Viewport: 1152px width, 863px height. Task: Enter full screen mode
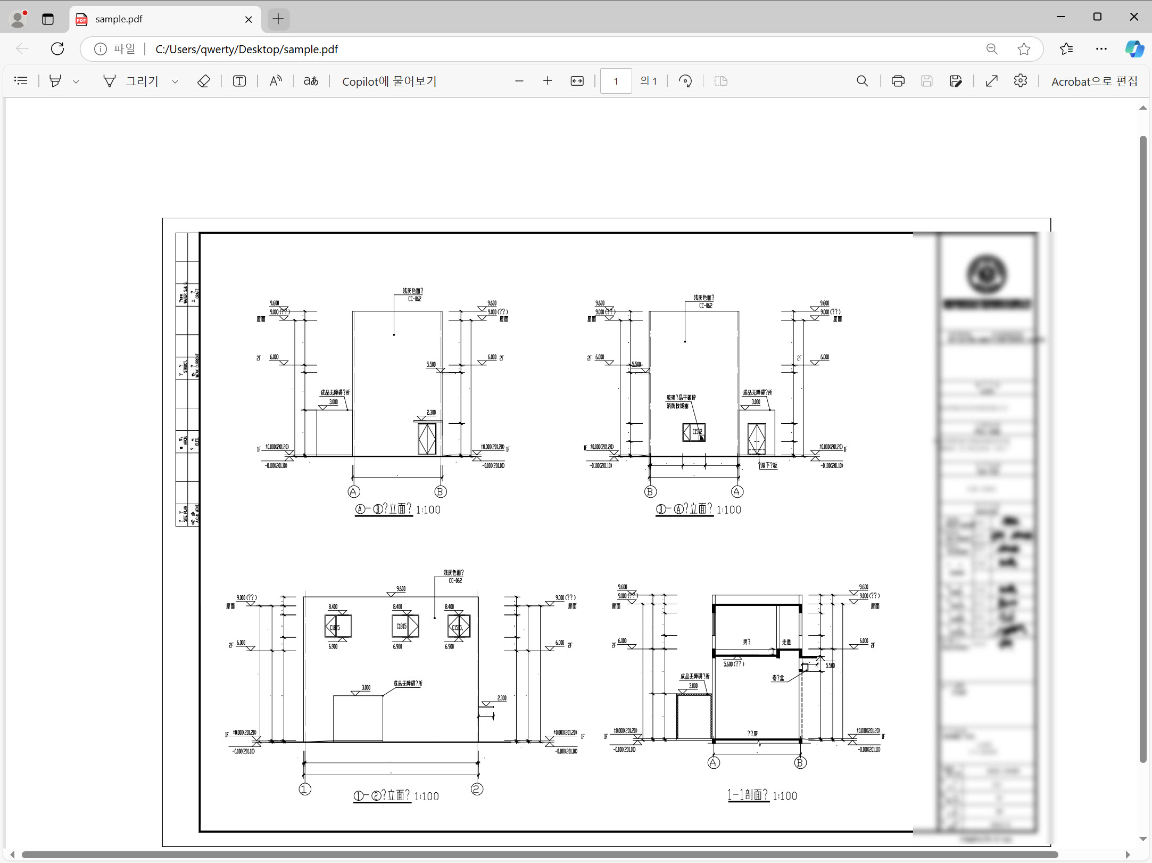(x=992, y=81)
